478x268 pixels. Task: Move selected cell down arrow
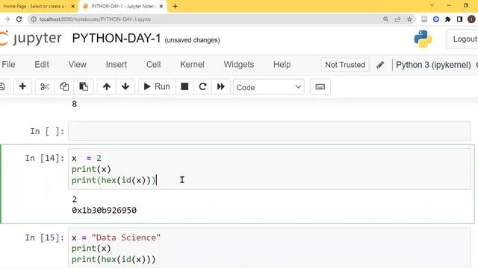(125, 86)
